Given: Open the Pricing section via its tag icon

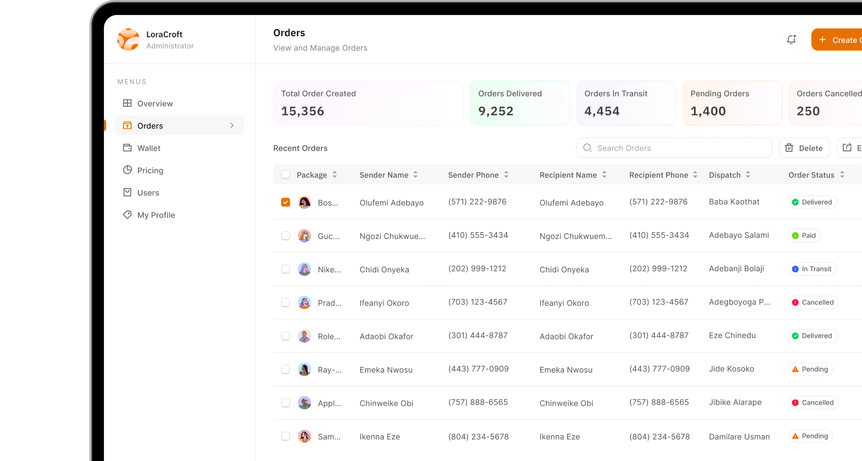Looking at the screenshot, I should [128, 170].
